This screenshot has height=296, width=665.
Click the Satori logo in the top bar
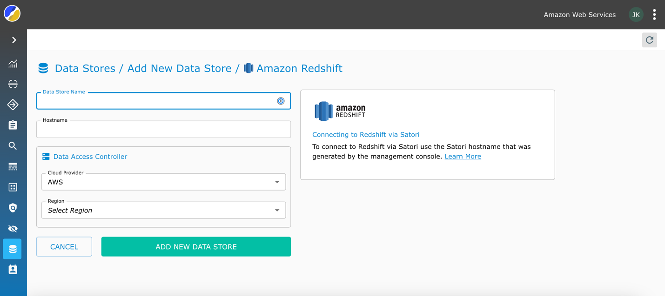pyautogui.click(x=12, y=13)
